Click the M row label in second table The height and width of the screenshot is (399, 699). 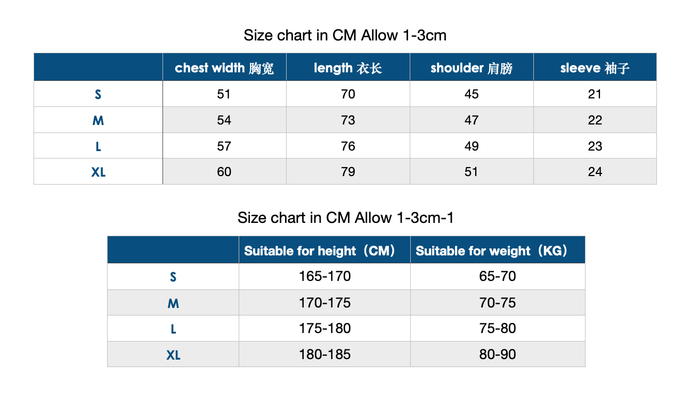tap(173, 303)
